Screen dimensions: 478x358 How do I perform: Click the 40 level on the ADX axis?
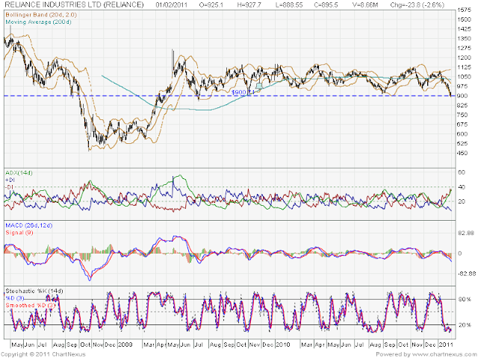[x=462, y=187]
